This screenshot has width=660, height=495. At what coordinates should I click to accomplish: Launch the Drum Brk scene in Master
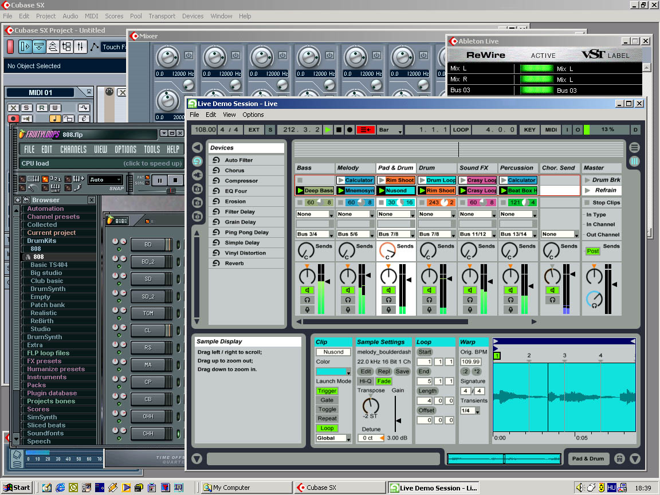click(x=588, y=180)
